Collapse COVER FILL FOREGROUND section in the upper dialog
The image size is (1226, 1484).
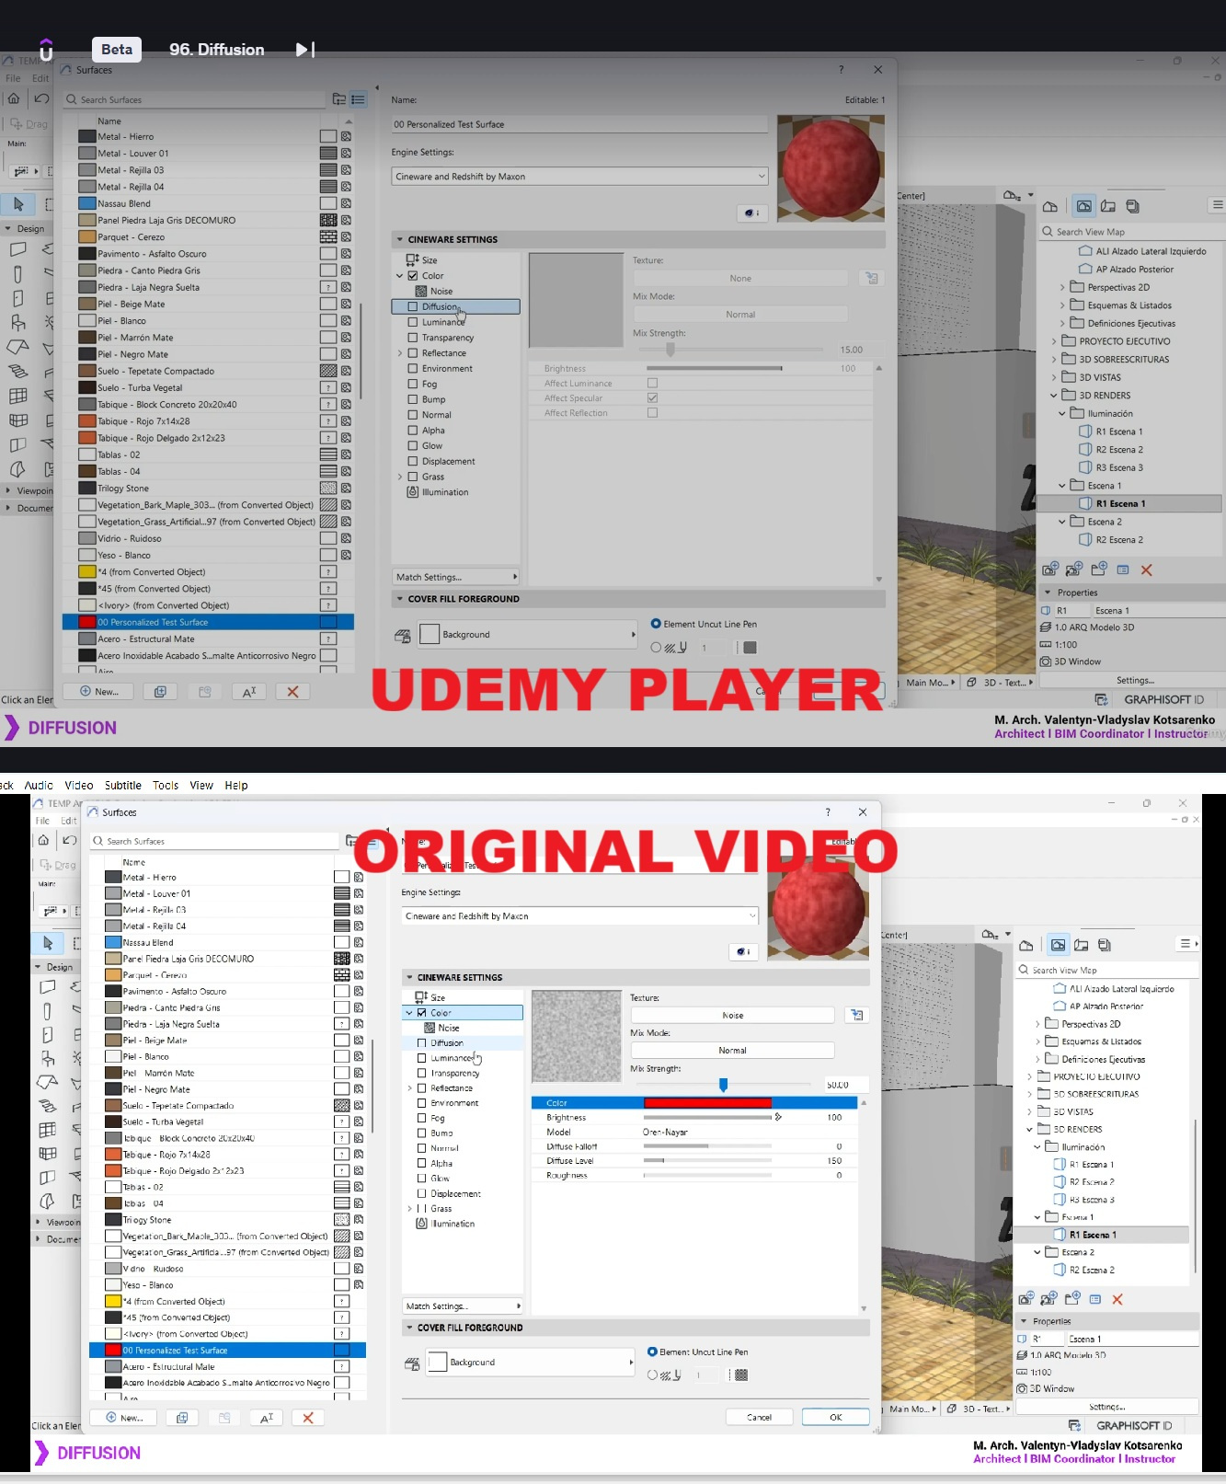point(400,599)
